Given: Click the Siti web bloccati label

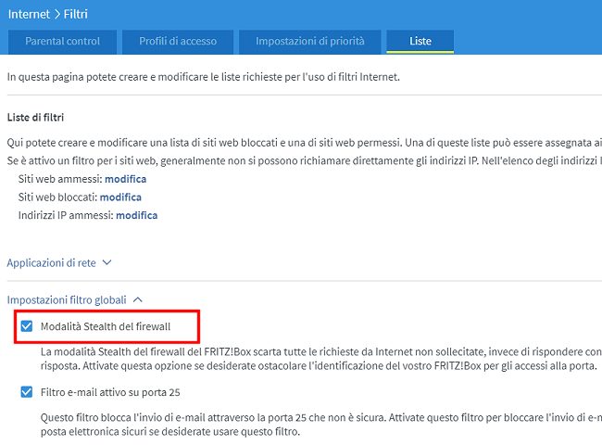Looking at the screenshot, I should tap(57, 197).
